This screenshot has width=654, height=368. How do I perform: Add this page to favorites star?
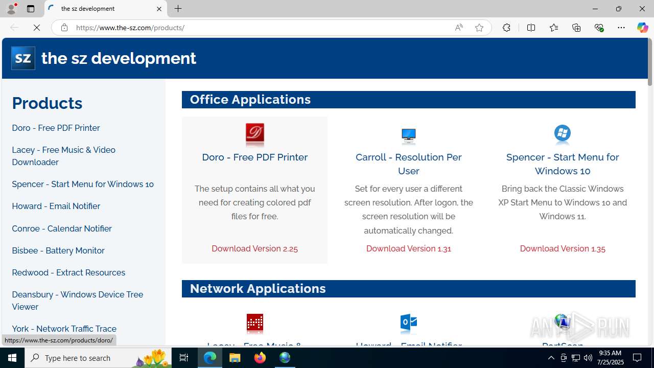(479, 28)
